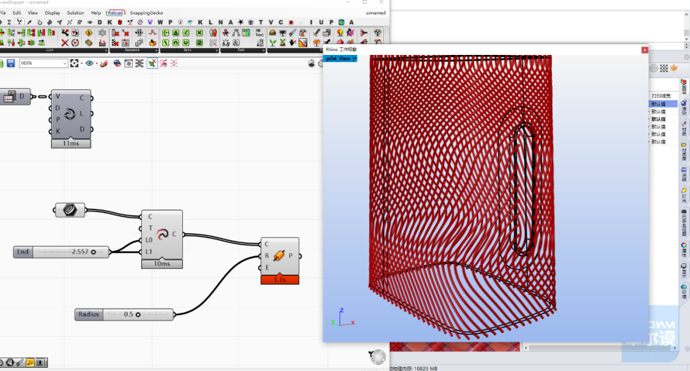Image resolution: width=690 pixels, height=371 pixels.
Task: Expand the Sequence panel with its plus button
Action: (x=156, y=50)
